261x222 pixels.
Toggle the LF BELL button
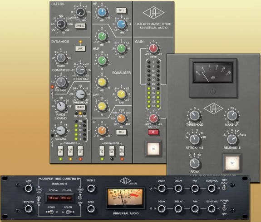pos(121,132)
